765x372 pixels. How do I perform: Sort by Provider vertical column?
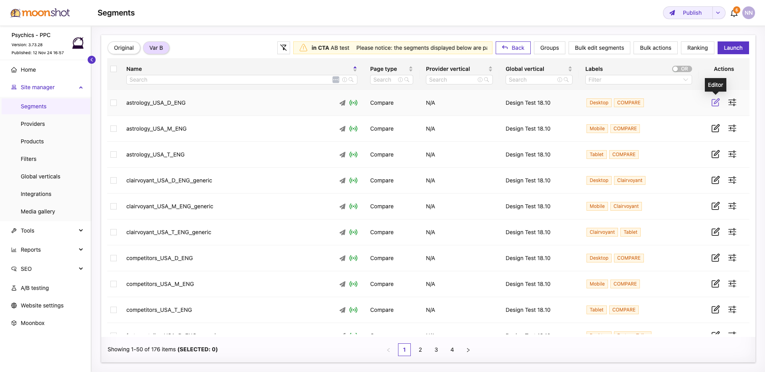[x=490, y=69]
